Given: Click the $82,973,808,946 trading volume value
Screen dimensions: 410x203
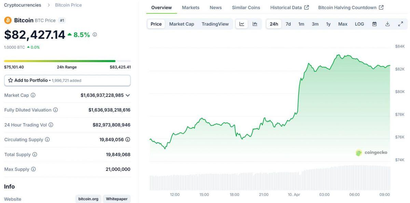Looking at the screenshot, I should point(111,125).
